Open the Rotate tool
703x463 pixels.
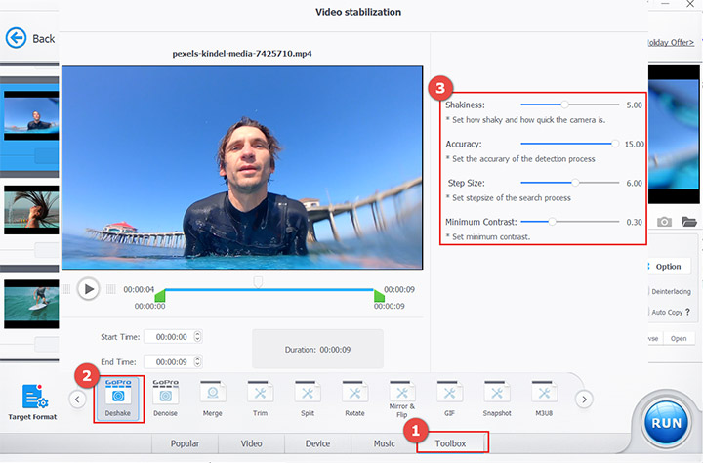coord(354,399)
